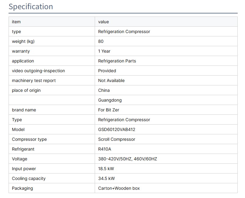Click the 'item' column header
Viewport: 245px width, 198px height.
16,22
